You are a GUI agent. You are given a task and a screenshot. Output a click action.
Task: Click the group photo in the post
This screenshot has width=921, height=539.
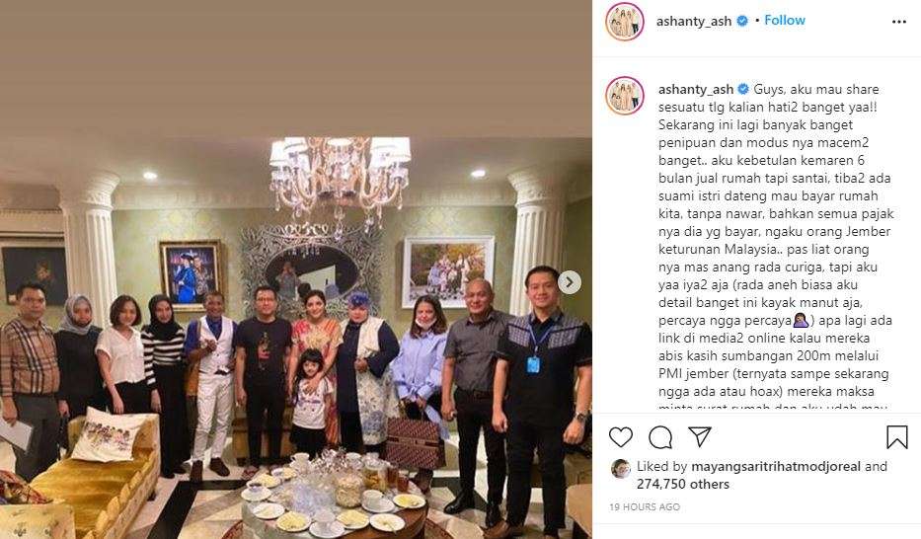click(x=296, y=269)
